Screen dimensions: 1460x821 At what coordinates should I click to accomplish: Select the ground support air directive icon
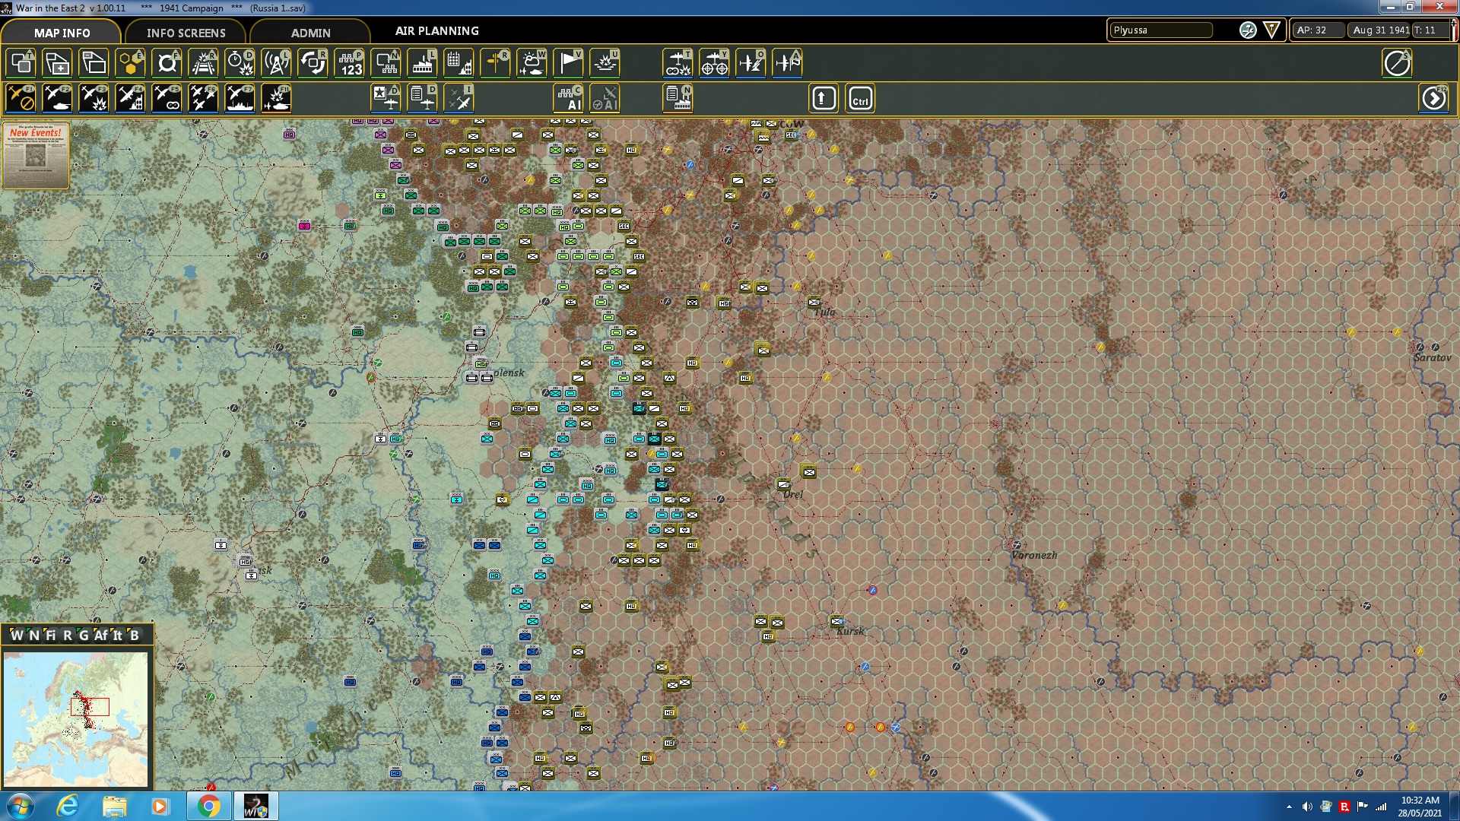point(58,98)
